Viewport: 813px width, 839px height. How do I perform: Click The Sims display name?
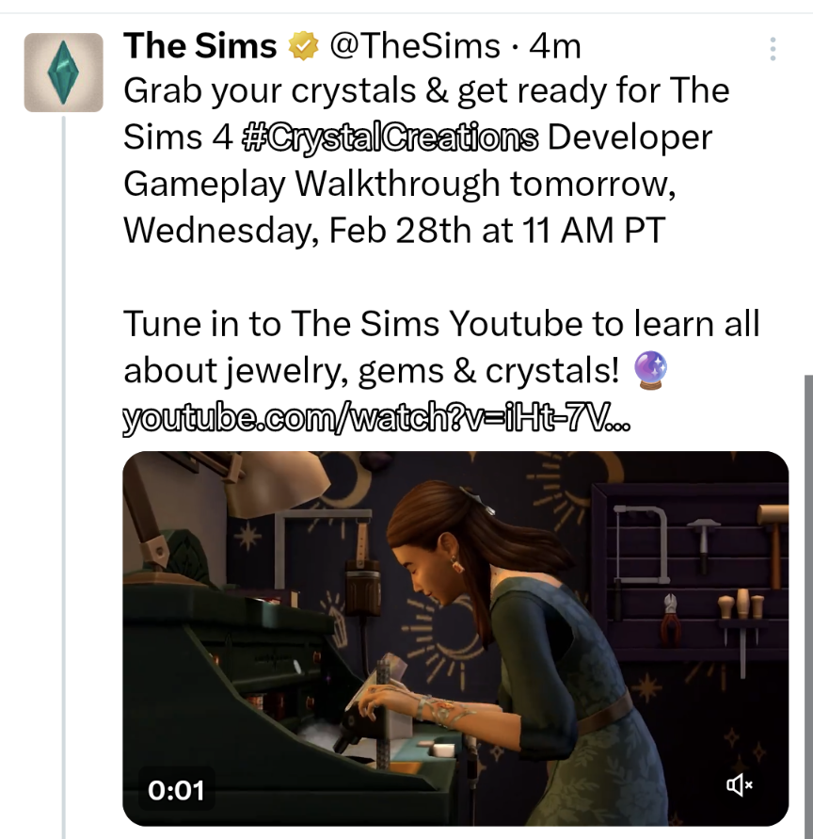click(200, 46)
